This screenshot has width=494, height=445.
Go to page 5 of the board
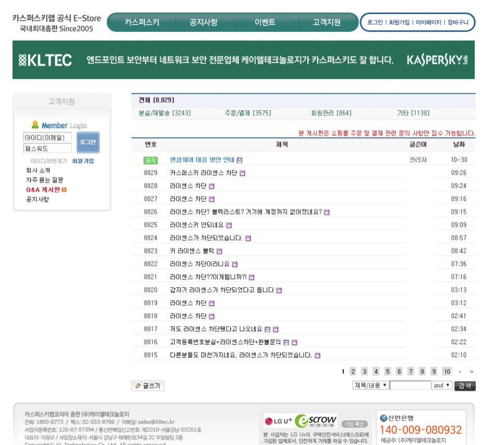pos(388,371)
